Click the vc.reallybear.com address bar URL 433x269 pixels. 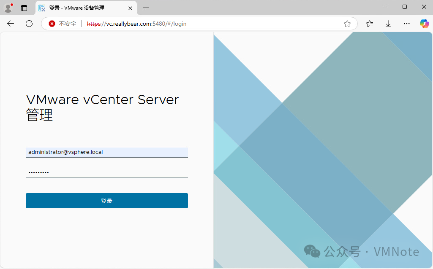(137, 24)
